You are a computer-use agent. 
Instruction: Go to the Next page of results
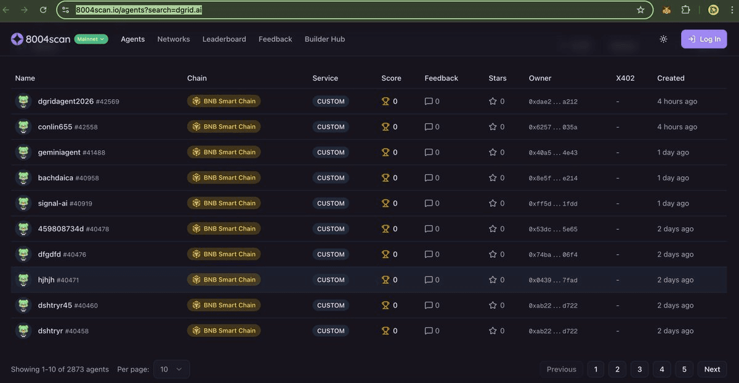pos(712,369)
